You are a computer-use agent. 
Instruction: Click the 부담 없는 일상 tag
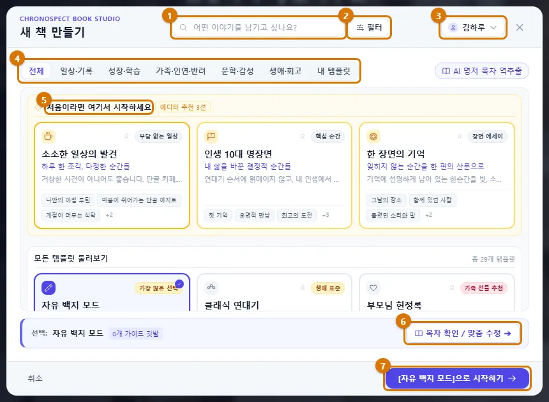pos(158,136)
